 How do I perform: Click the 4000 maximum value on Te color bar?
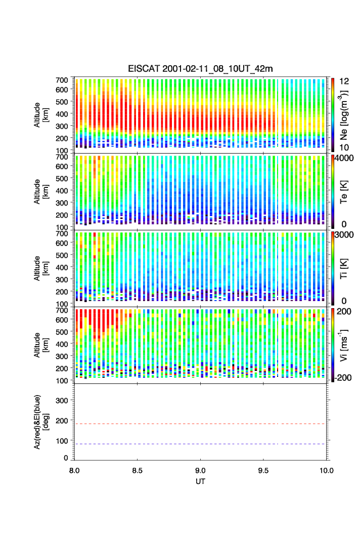coord(345,158)
